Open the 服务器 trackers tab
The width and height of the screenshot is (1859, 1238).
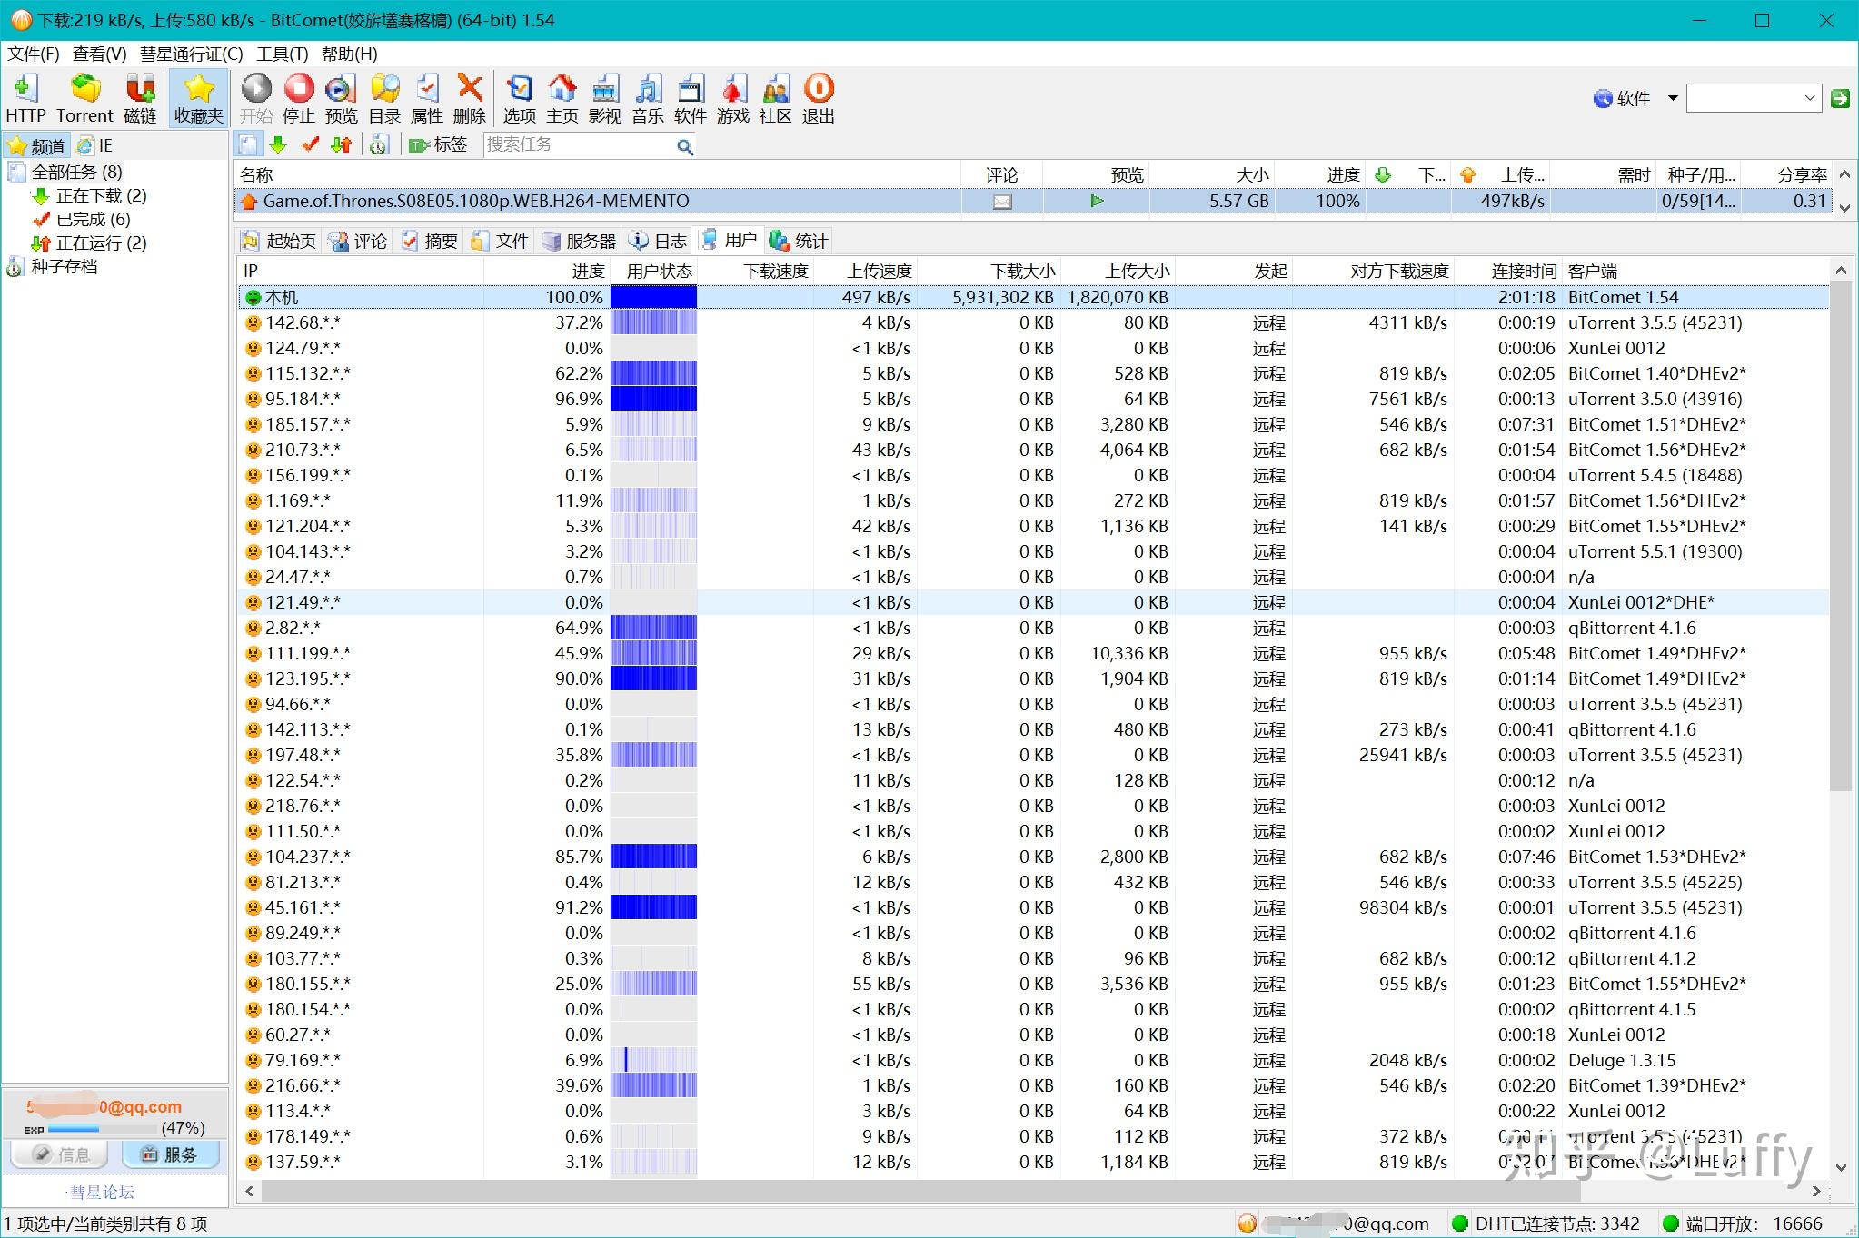(580, 241)
